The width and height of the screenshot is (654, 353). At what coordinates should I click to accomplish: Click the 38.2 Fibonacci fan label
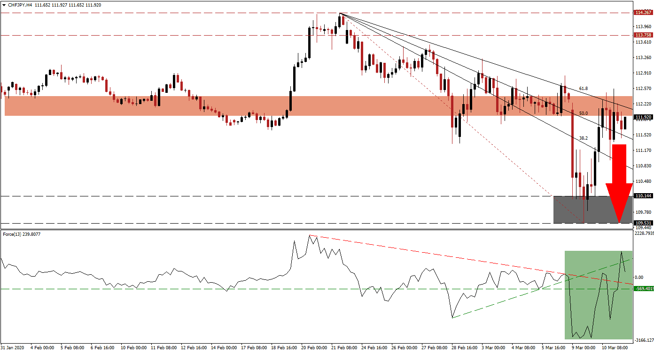coord(583,138)
